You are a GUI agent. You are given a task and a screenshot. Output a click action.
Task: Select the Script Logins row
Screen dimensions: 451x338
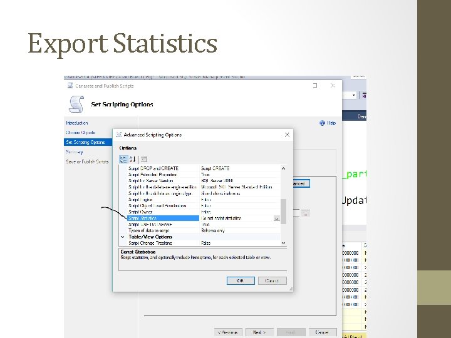(x=204, y=200)
